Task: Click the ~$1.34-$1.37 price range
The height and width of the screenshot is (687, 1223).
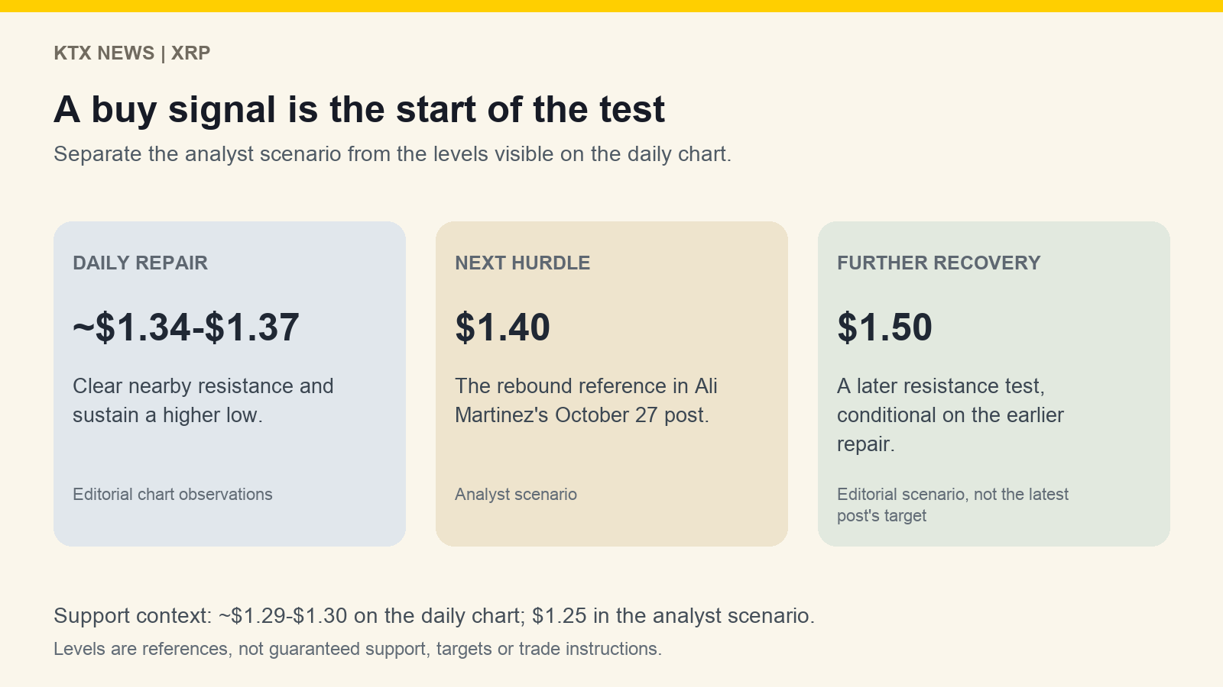Action: (x=186, y=327)
